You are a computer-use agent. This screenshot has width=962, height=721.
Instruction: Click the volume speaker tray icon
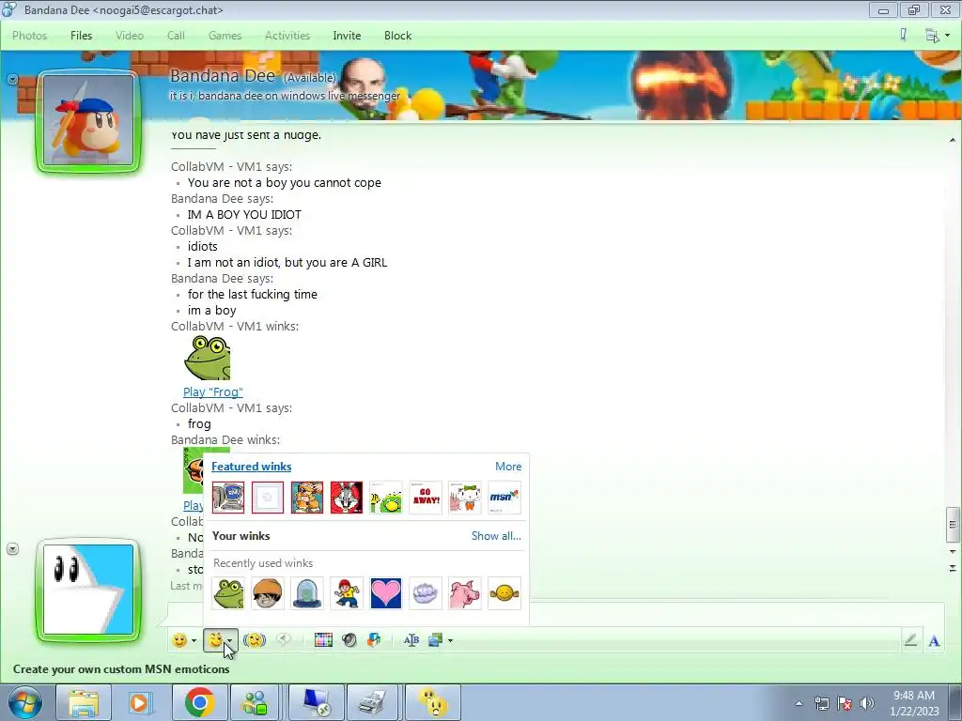point(866,703)
